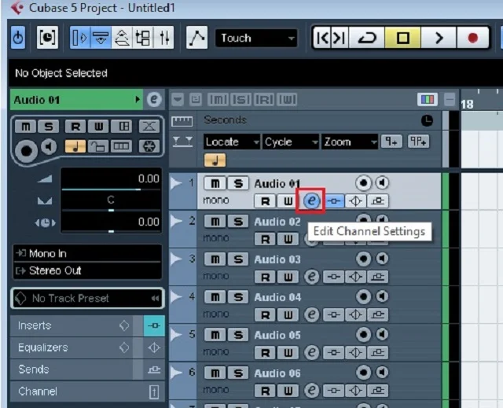Select the Audio 04 track name
Viewport: 503px width, 408px height.
click(x=277, y=297)
